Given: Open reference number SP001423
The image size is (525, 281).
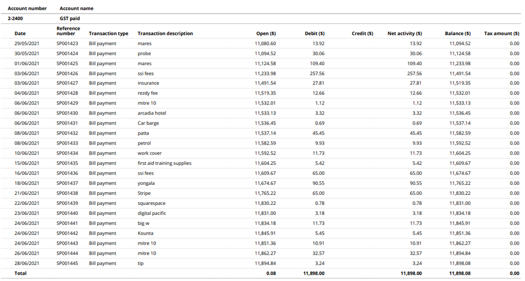Looking at the screenshot, I should [67, 44].
